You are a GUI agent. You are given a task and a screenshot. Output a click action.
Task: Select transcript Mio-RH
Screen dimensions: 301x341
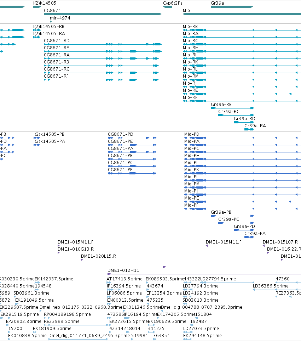pyautogui.click(x=242, y=51)
